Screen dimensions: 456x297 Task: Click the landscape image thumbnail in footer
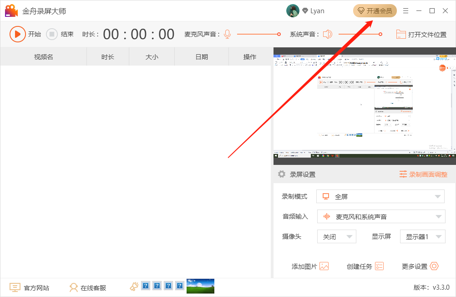point(200,286)
